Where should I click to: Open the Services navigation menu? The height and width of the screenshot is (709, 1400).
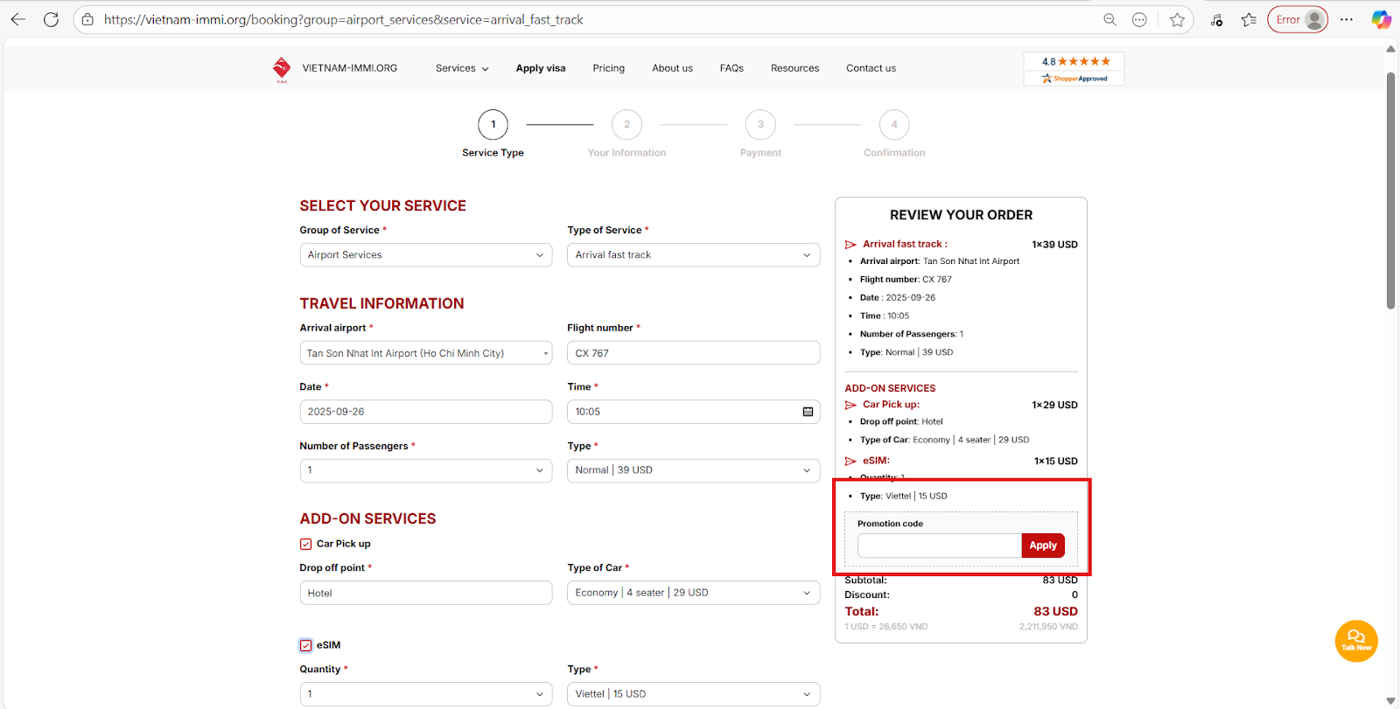click(x=462, y=68)
